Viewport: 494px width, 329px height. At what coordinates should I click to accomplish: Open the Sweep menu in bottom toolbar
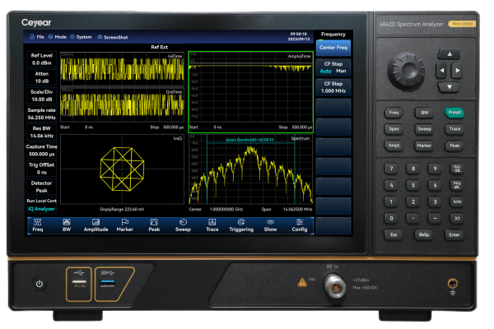(183, 226)
